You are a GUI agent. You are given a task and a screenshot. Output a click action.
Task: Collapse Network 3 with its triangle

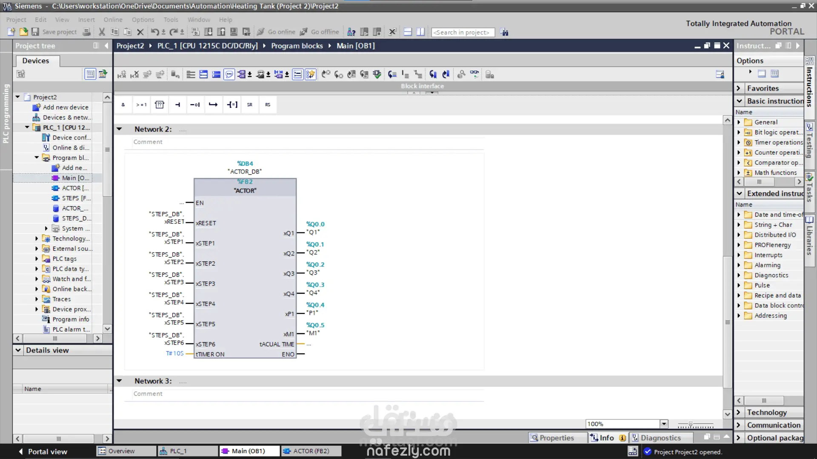120,381
